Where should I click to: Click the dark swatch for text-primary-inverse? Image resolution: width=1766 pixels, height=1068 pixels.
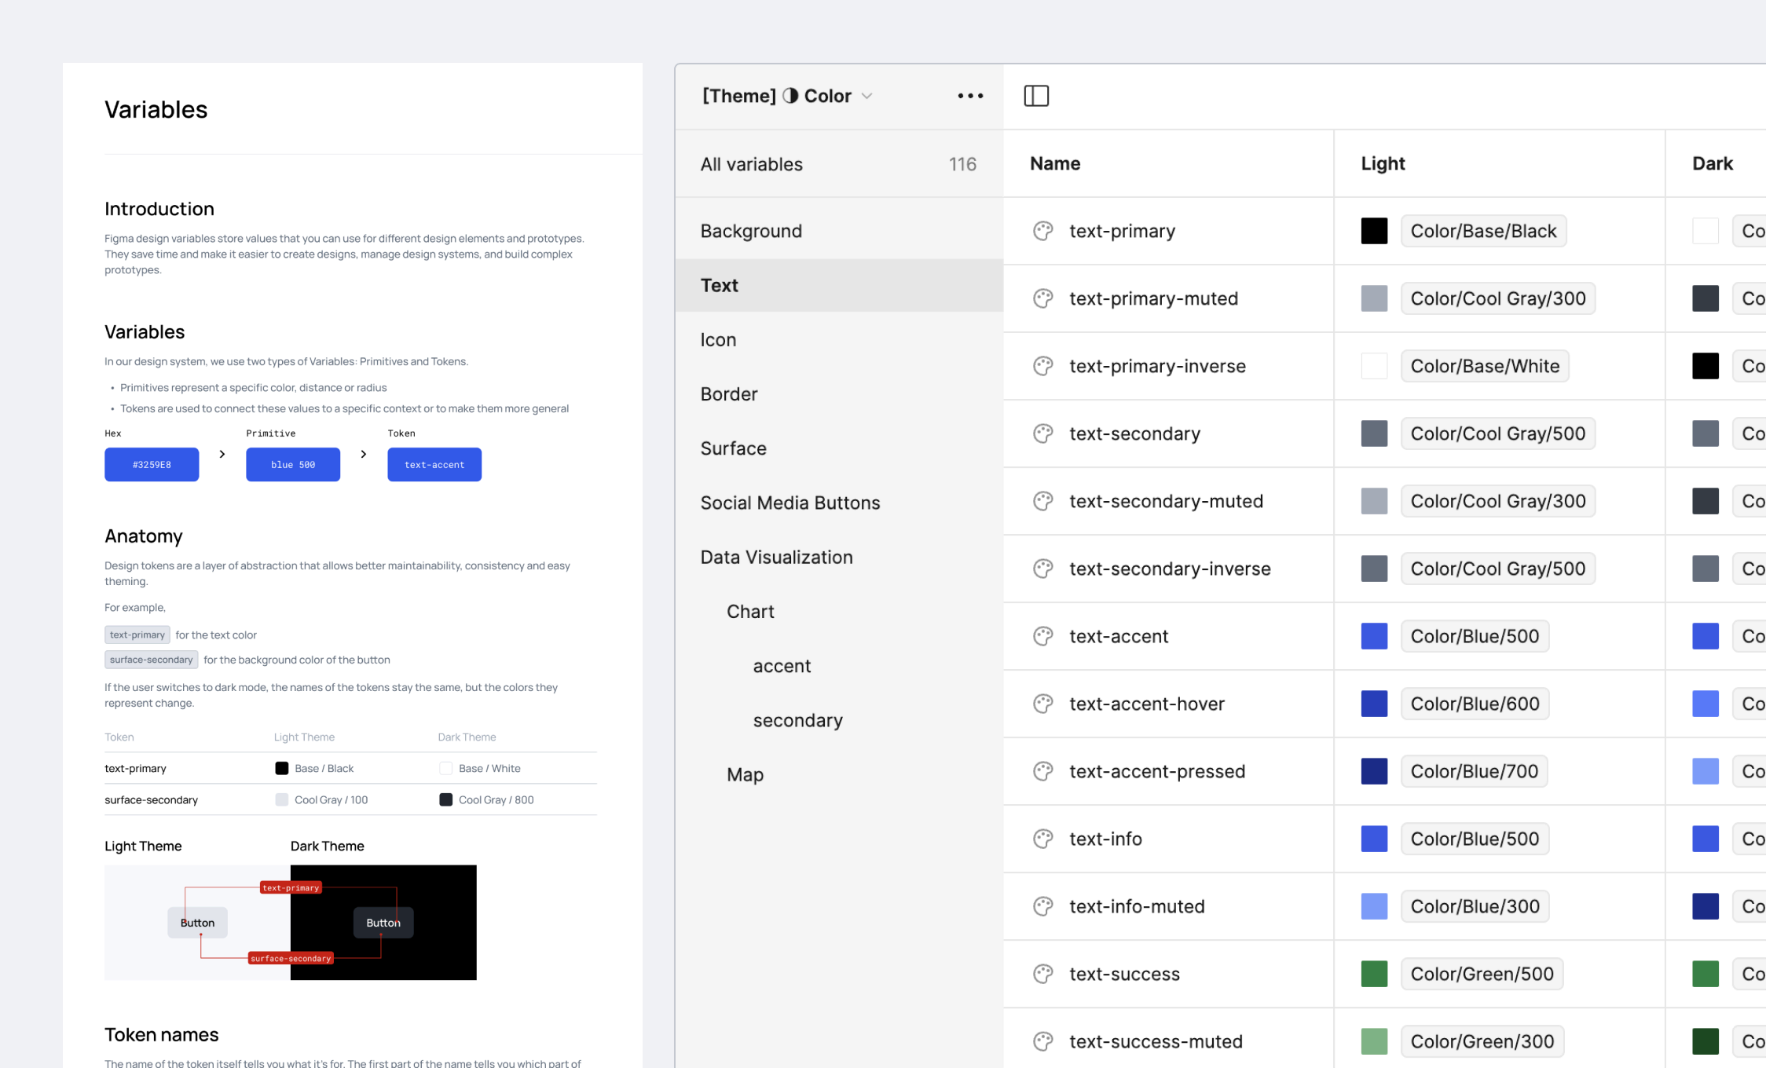tap(1706, 366)
